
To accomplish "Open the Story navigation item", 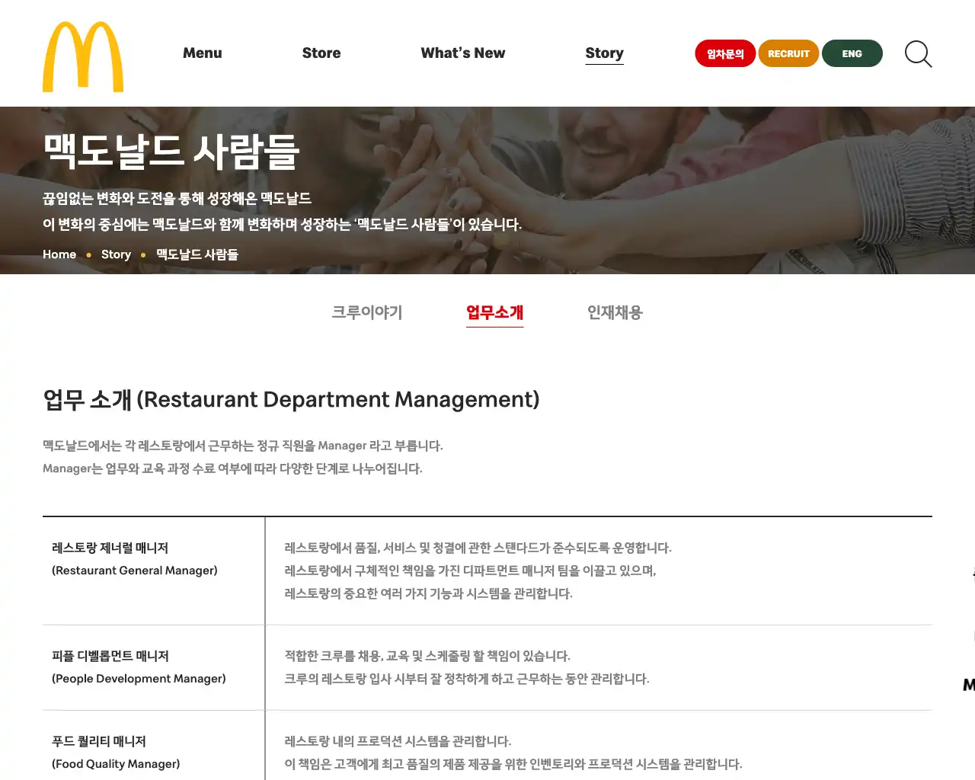I will click(605, 53).
